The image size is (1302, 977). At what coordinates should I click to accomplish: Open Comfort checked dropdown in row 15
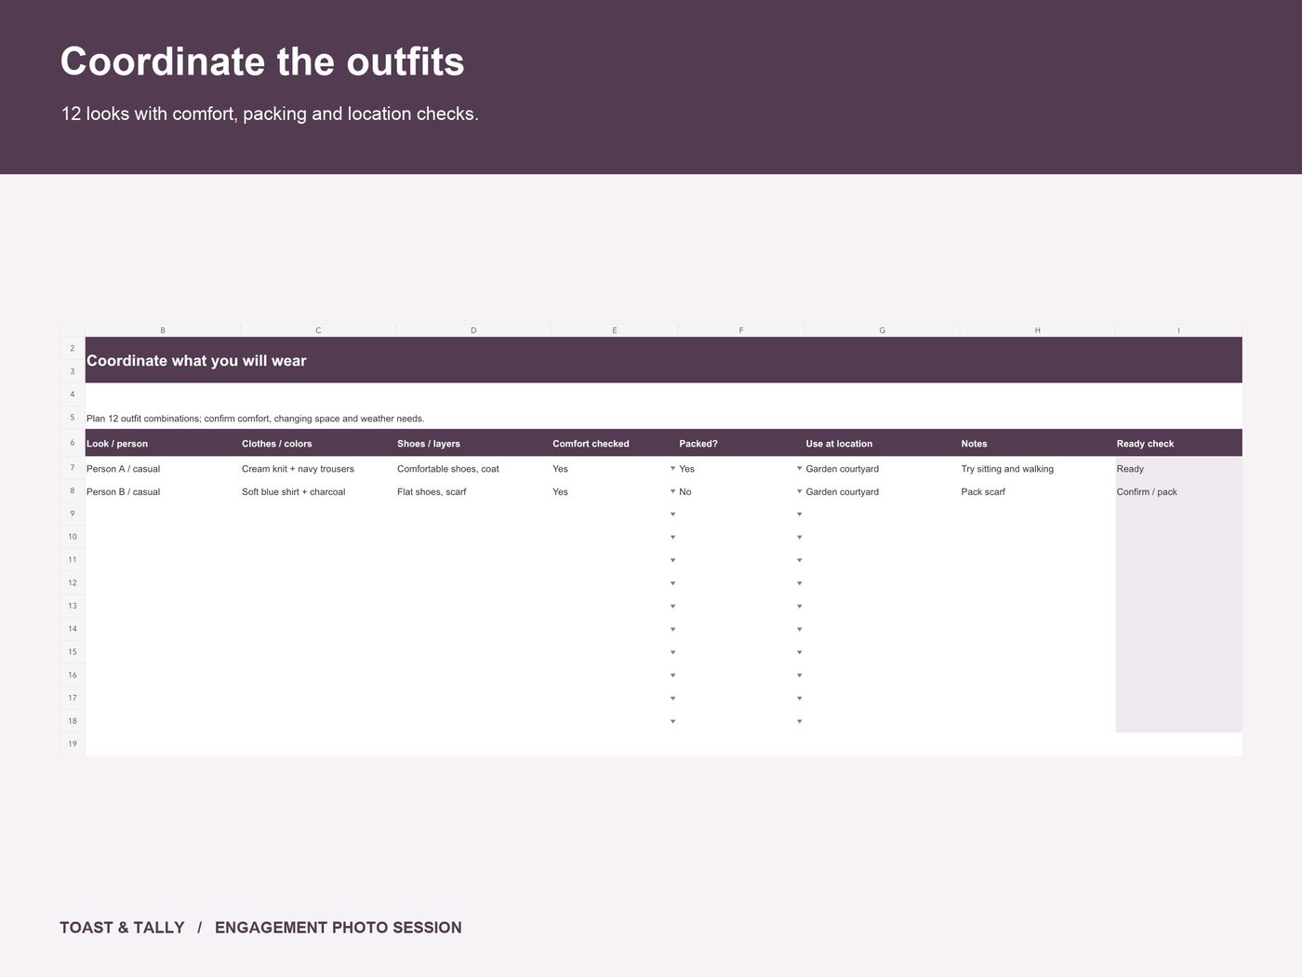672,652
